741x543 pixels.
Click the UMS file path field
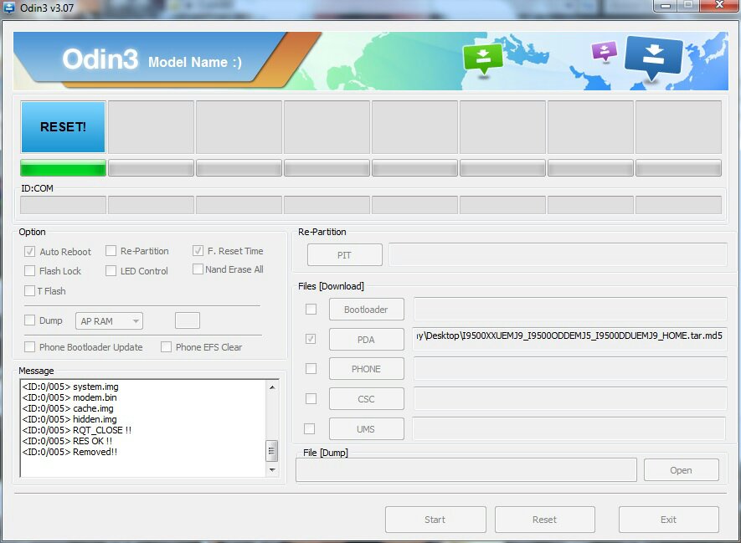click(569, 428)
